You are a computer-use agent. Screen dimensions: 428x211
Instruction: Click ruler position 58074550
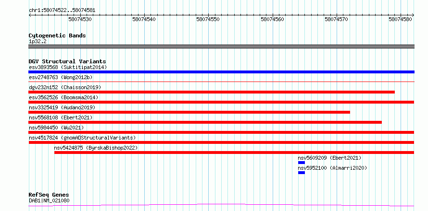(x=208, y=19)
